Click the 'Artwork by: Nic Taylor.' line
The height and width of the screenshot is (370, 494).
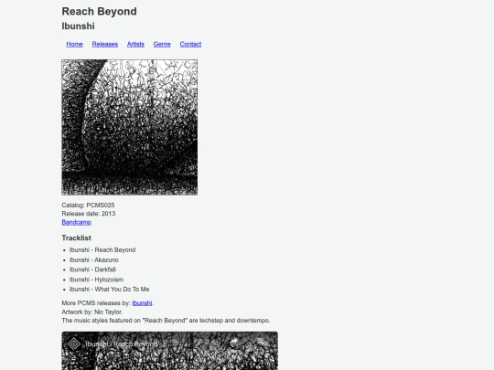[92, 312]
